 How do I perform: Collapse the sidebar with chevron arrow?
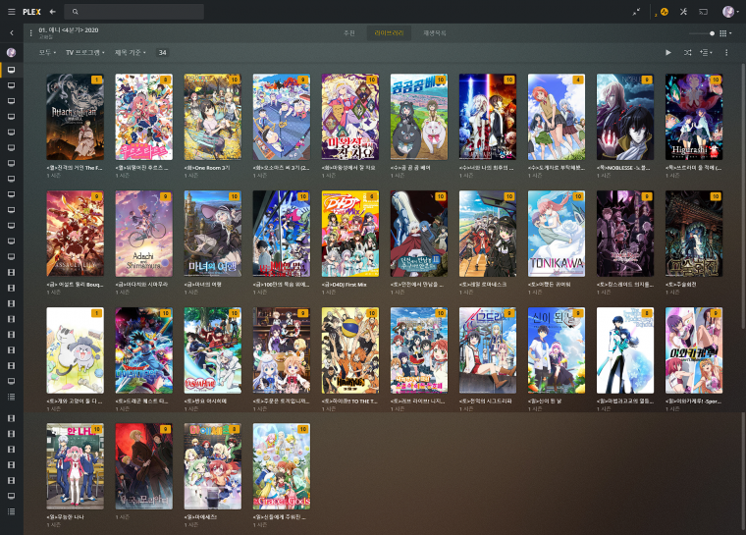[x=12, y=32]
